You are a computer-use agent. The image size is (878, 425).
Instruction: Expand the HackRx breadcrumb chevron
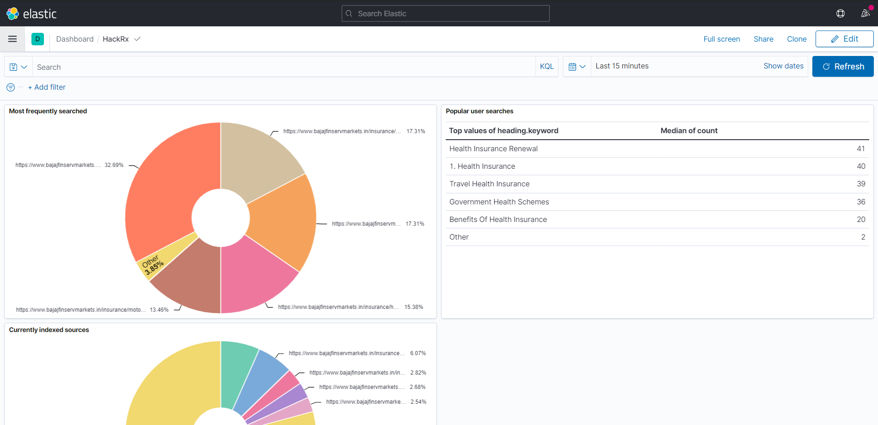(137, 39)
